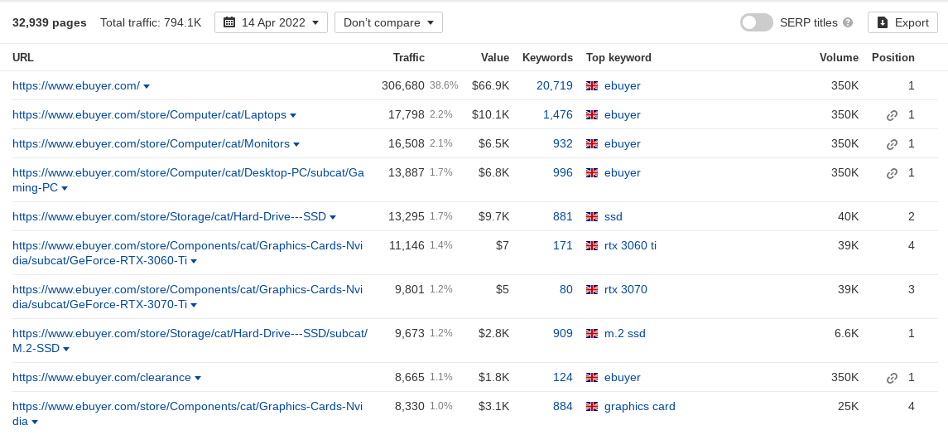
Task: Click the 6.6K volume cell
Action: pos(846,333)
